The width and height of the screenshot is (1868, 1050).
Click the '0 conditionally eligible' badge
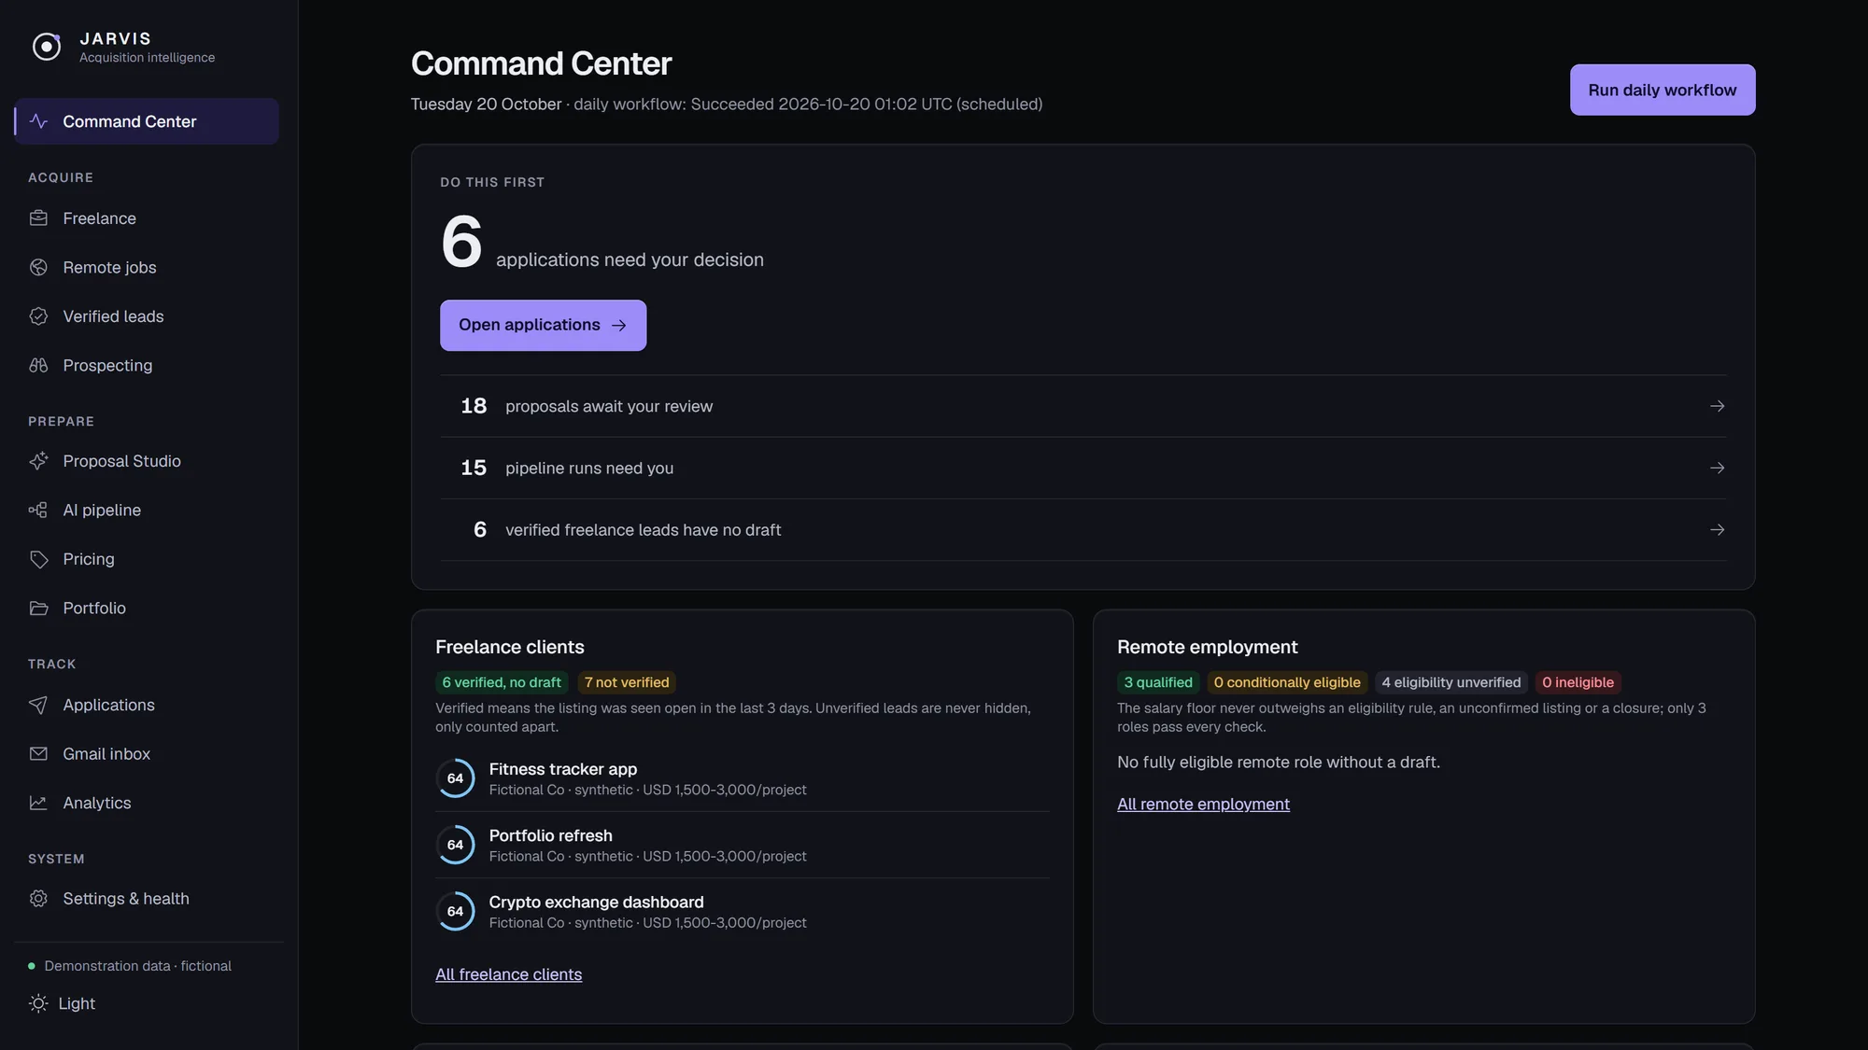coord(1287,682)
